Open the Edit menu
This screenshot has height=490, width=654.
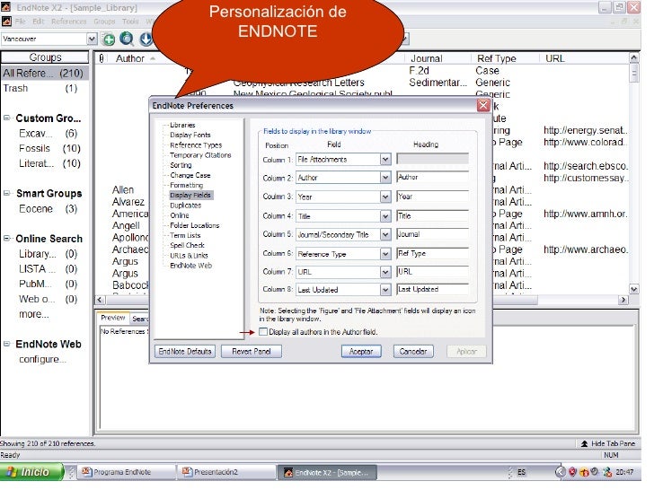(x=38, y=22)
